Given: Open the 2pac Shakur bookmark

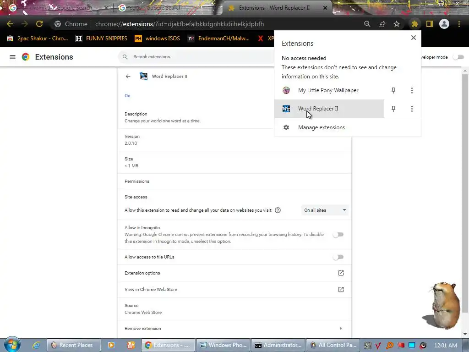Looking at the screenshot, I should (38, 38).
